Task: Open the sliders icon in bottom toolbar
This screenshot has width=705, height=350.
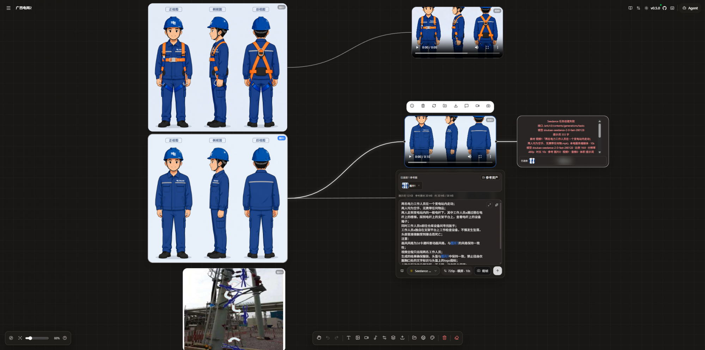Action: tap(385, 338)
